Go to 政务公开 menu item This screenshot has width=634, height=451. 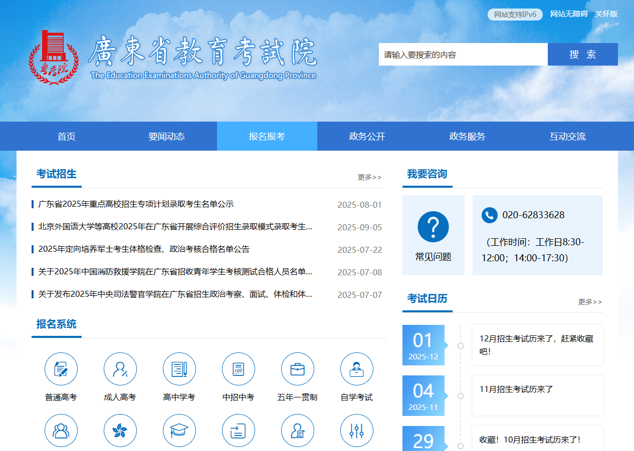coord(367,136)
